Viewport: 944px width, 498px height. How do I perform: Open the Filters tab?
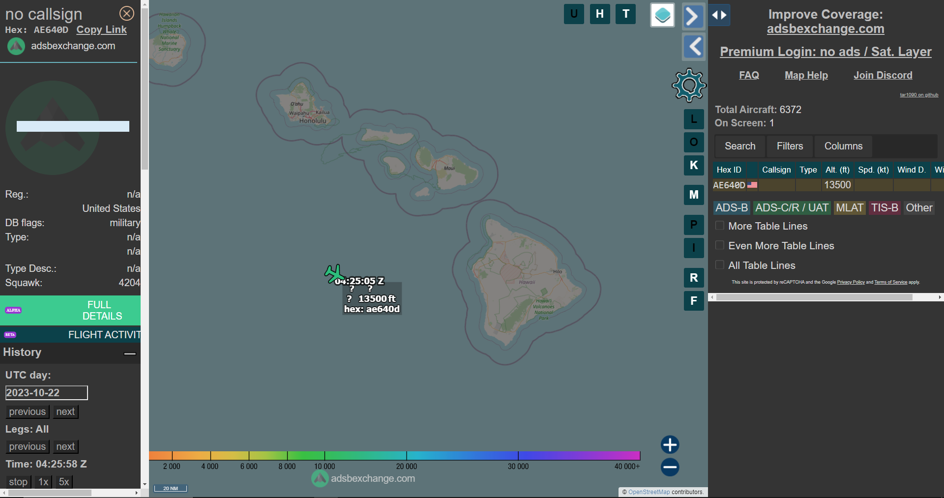(790, 146)
